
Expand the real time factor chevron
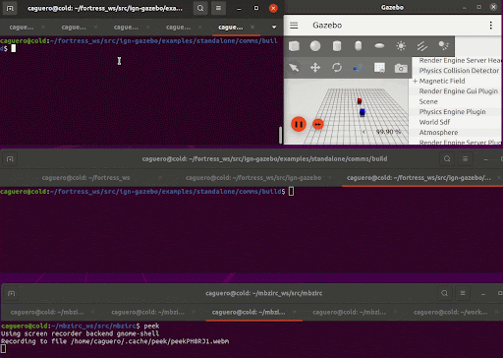coord(364,132)
